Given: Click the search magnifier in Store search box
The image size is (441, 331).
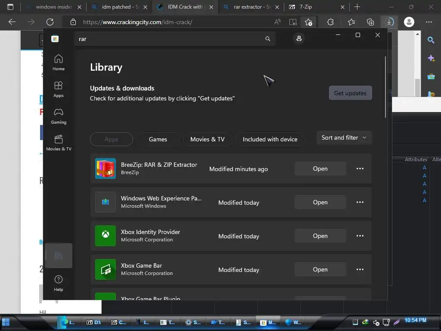Looking at the screenshot, I should 268,39.
